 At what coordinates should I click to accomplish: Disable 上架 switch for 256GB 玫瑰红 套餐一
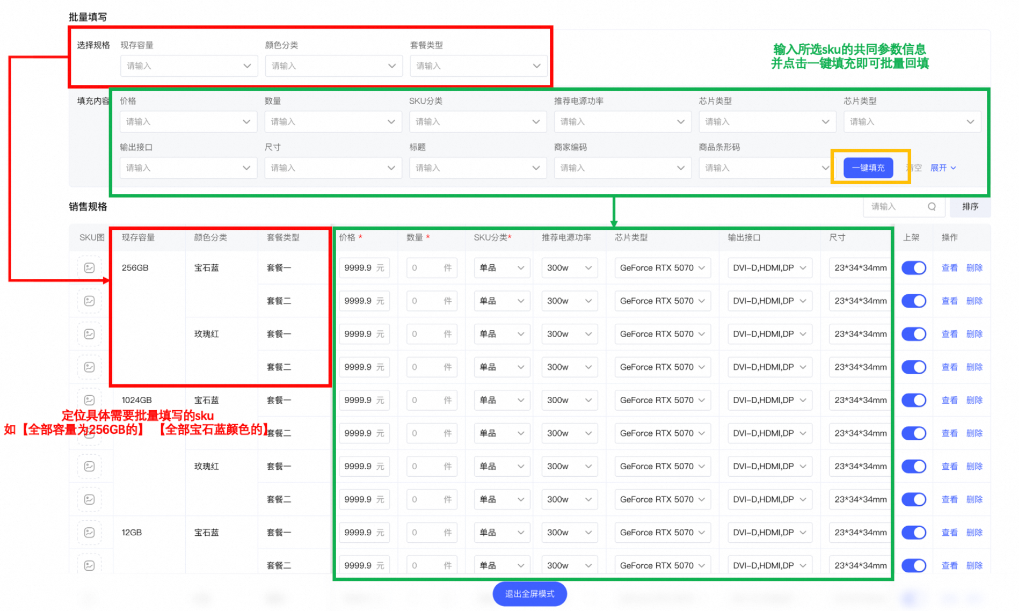pos(914,334)
